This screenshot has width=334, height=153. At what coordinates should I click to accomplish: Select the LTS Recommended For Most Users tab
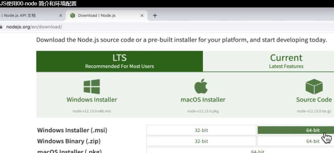click(x=120, y=61)
